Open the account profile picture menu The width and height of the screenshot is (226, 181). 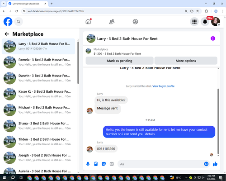(216, 22)
